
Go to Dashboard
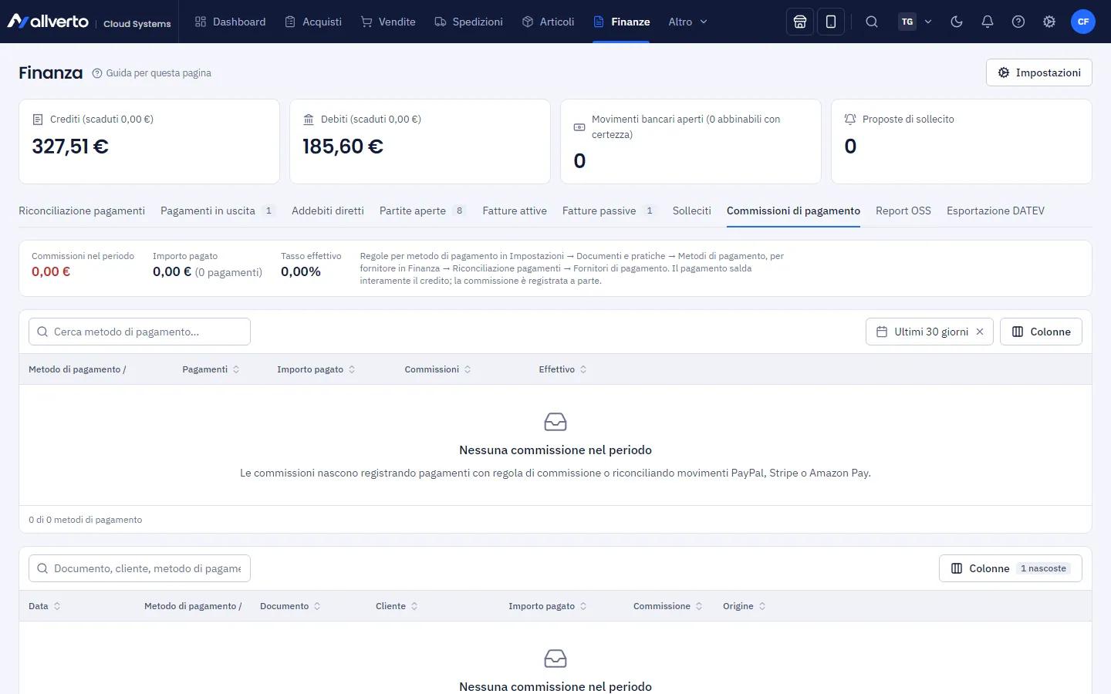click(230, 22)
